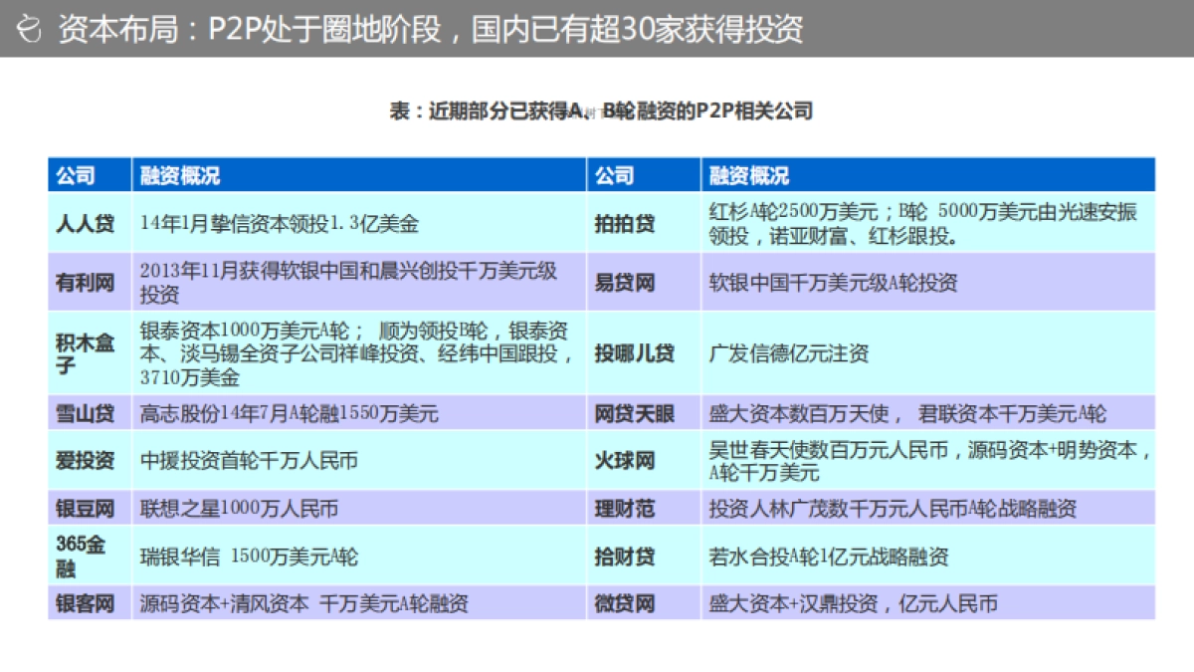Viewport: 1194px width, 672px height.
Task: Select the 微贷网 funding description cell
Action: click(x=856, y=603)
